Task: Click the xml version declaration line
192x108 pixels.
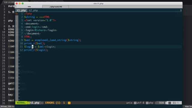Action: 40,20
